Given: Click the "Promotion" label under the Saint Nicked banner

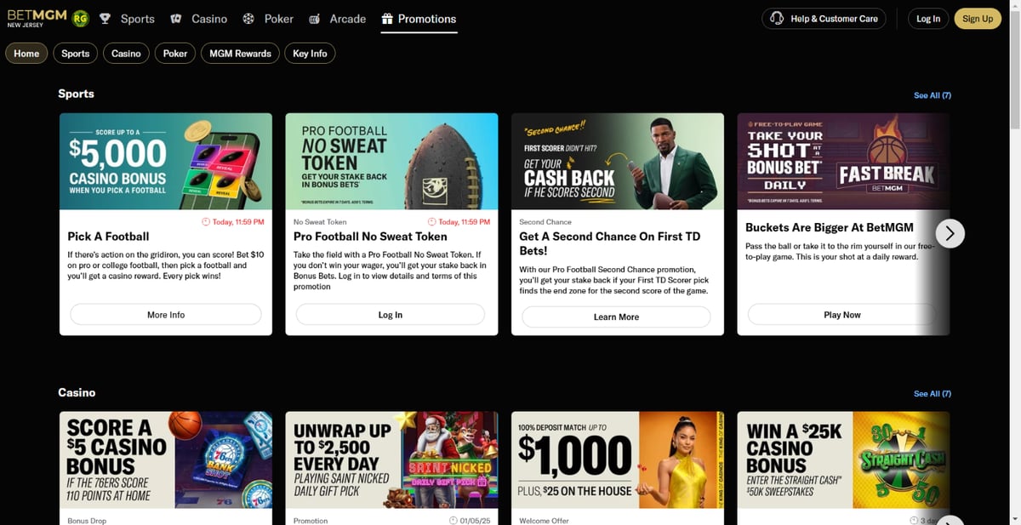Looking at the screenshot, I should 311,521.
